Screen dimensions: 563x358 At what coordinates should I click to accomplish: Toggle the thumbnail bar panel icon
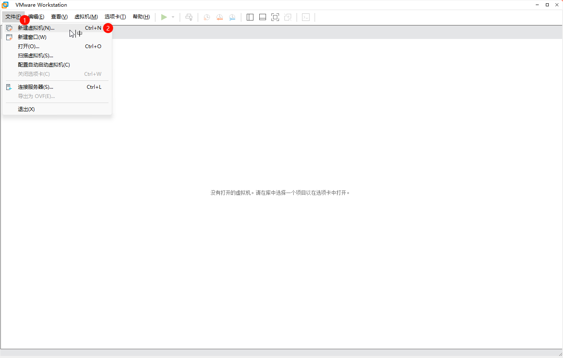coord(263,17)
